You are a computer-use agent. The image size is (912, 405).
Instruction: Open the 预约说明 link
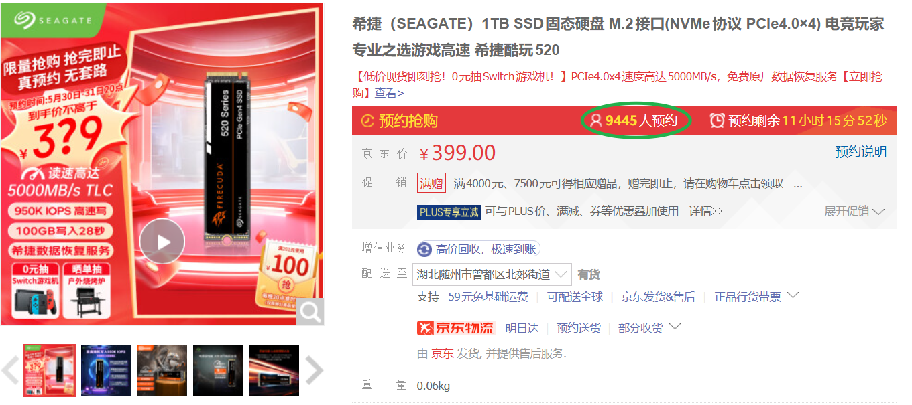coord(860,152)
